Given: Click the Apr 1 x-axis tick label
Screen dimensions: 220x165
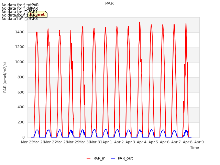Looking at the screenshot, I should tap(107, 142).
